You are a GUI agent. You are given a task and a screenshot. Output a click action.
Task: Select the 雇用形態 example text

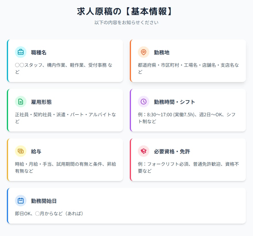[x=65, y=118]
